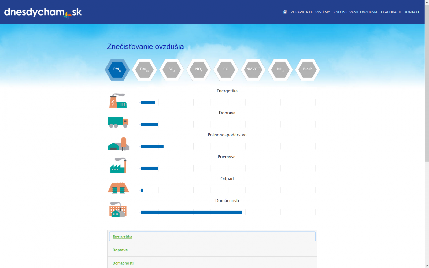
Task: Expand the Doprava accordion section
Action: [x=120, y=250]
